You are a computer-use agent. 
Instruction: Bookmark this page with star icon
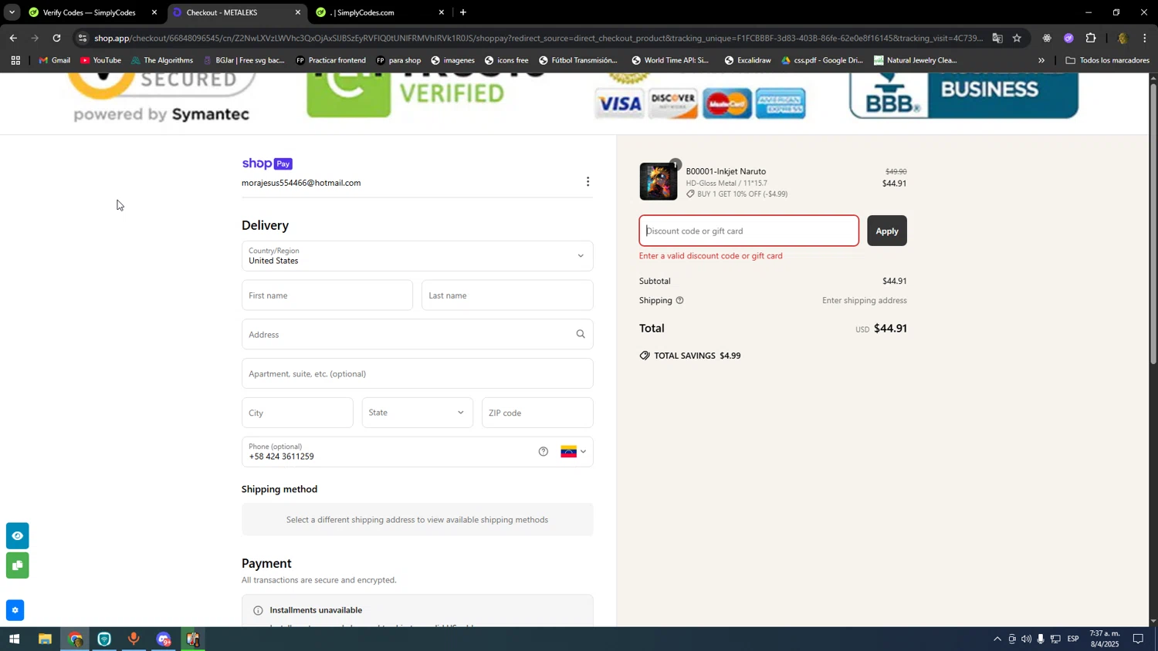(x=1017, y=38)
